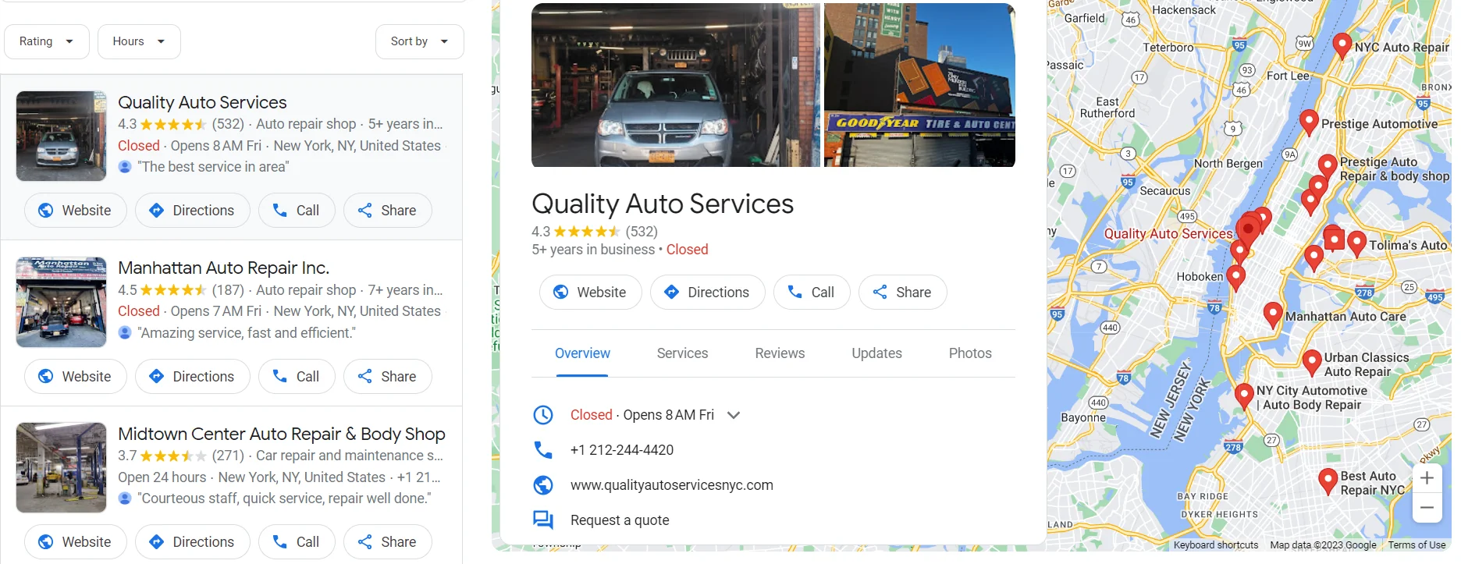Open the Sort by dropdown
Screen dimensions: 1461x564
point(419,41)
